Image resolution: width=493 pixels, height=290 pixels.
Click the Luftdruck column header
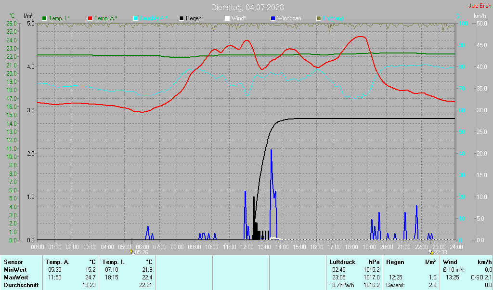click(x=342, y=262)
